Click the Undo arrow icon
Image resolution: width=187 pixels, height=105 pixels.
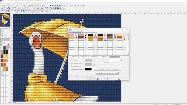point(38,8)
